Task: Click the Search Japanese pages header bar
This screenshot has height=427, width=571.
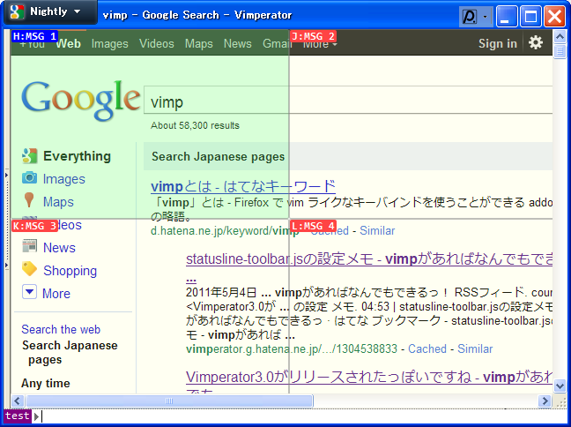Action: click(x=348, y=156)
